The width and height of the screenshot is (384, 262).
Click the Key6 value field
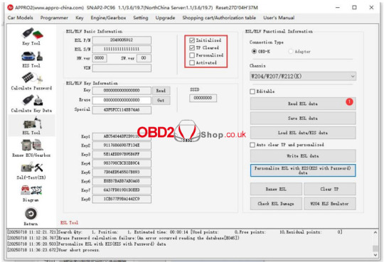(122, 182)
